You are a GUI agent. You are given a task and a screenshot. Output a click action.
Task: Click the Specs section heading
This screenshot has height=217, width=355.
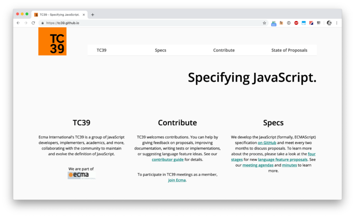(x=273, y=123)
